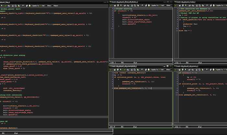227x135 pixels.
Task: Horizontal scrollbar of Glob_Left_Button code editor
Action: [x=140, y=59]
